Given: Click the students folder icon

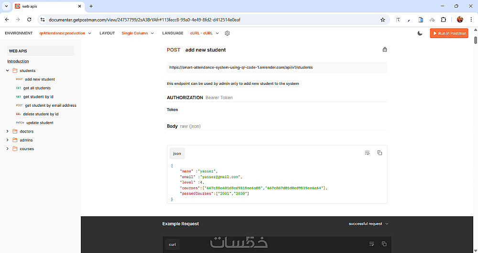Looking at the screenshot, I should tap(15, 71).
